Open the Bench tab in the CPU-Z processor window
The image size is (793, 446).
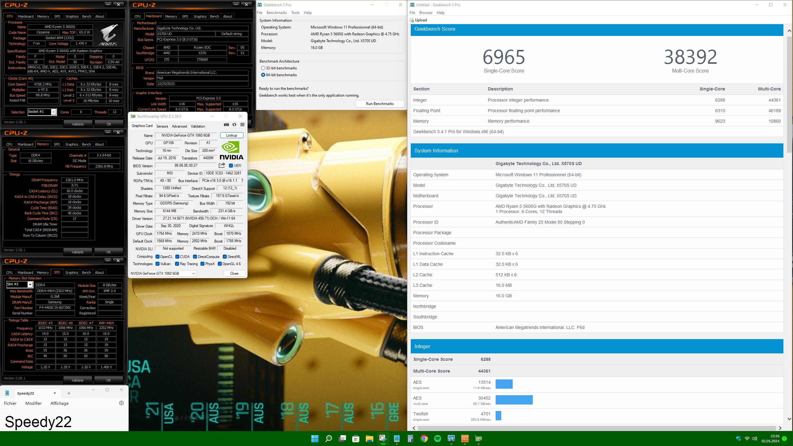(86, 16)
